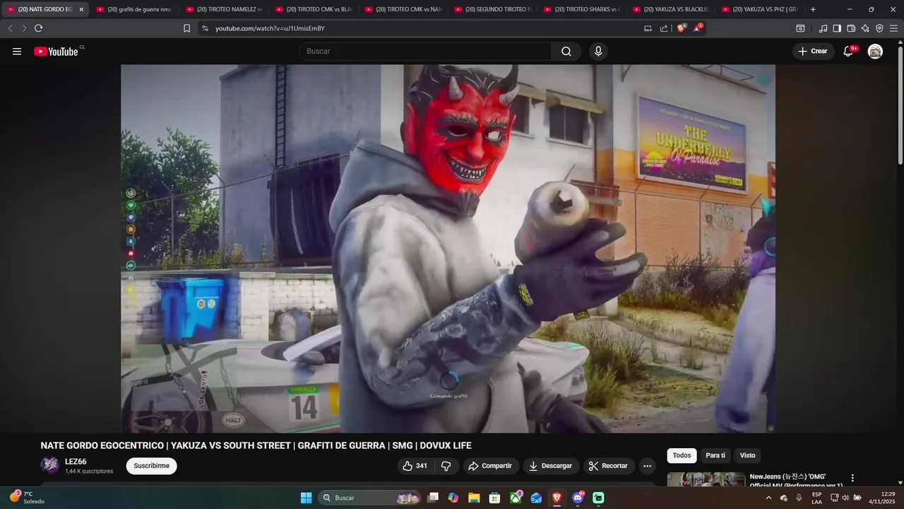Open Brave Leo AI sparkle icon
Screen dimensions: 904x509
click(865, 28)
